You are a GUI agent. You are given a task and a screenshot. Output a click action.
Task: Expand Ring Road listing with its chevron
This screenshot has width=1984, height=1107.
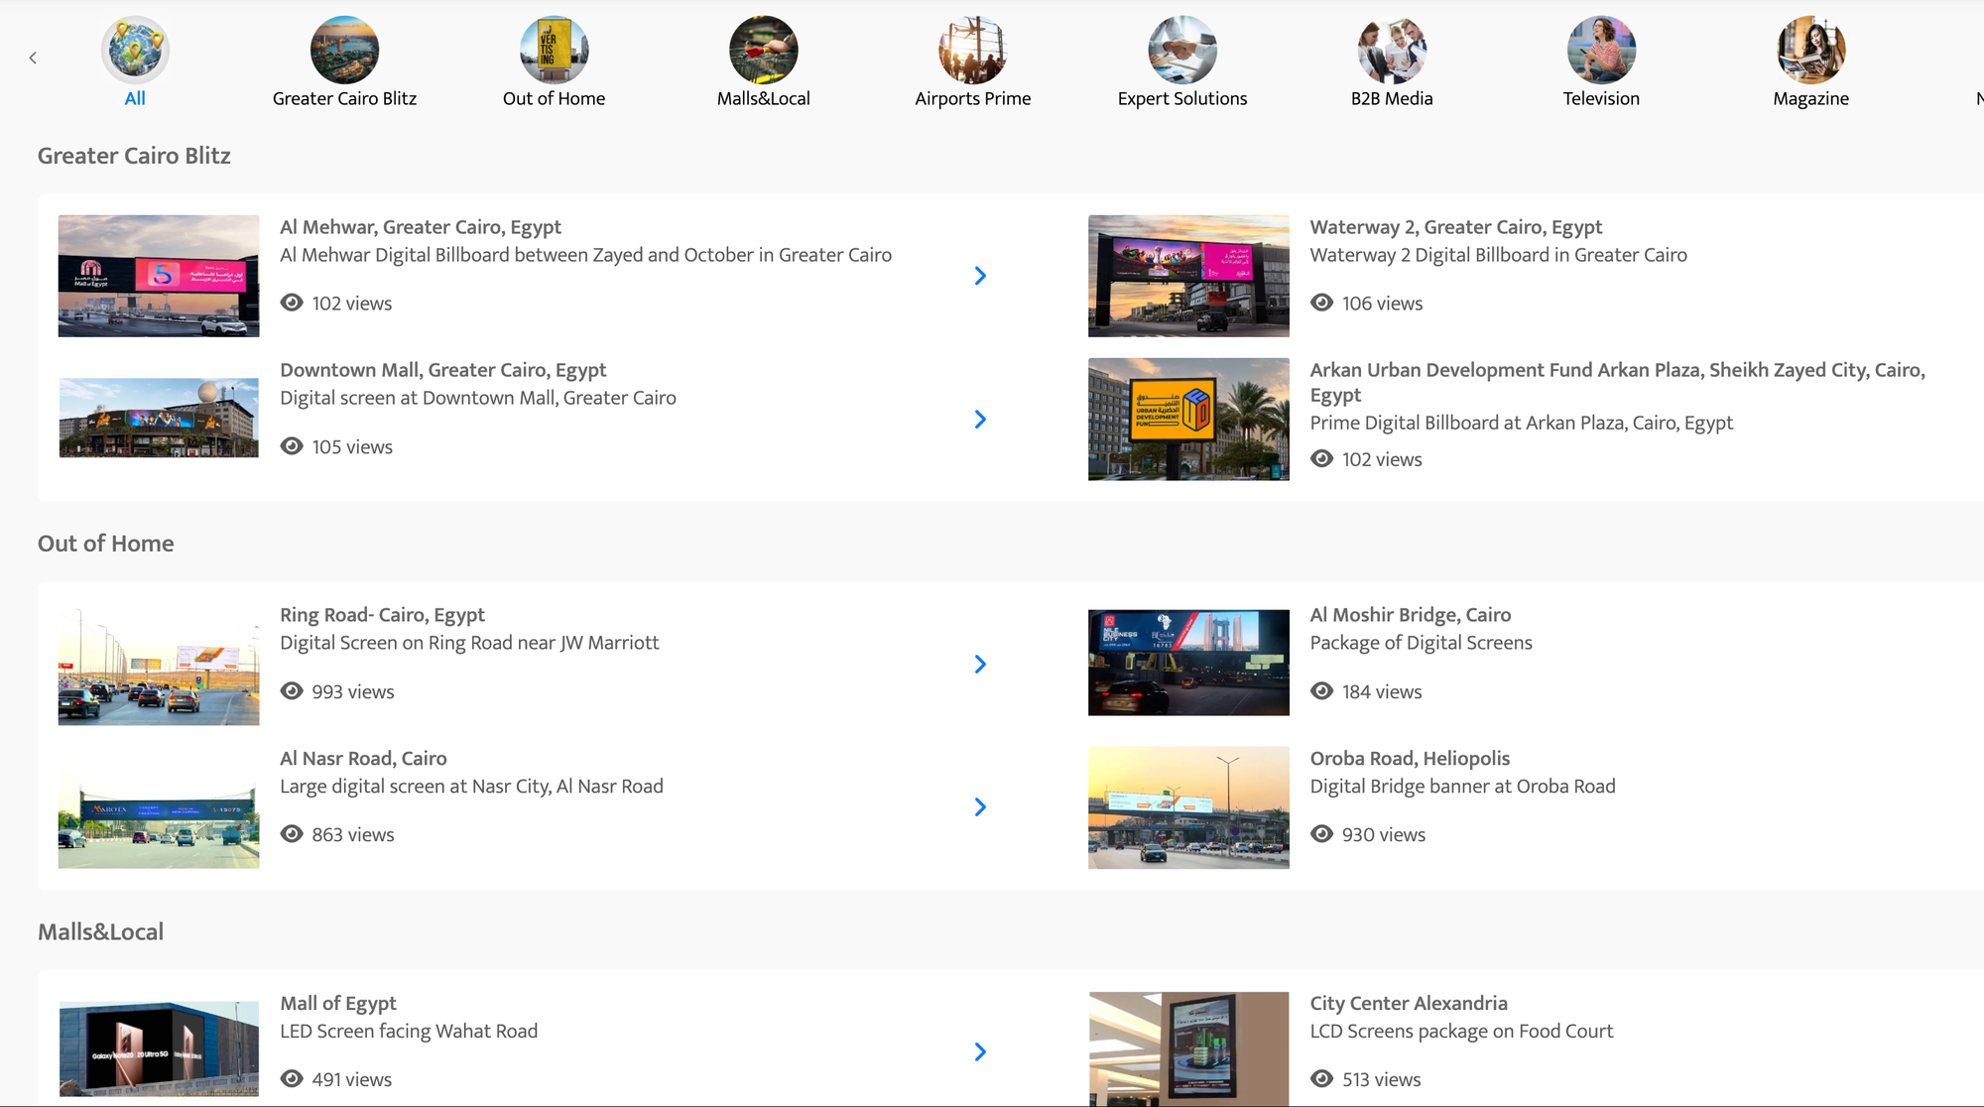pyautogui.click(x=980, y=664)
